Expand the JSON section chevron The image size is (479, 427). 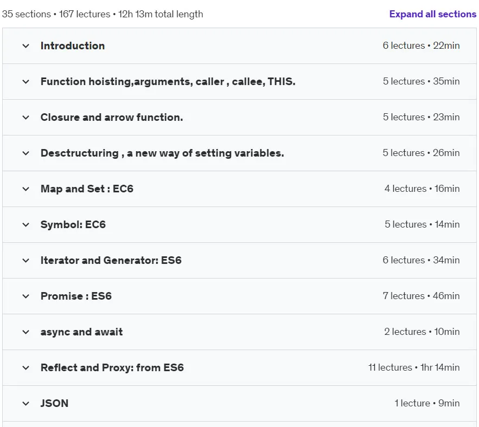tap(26, 404)
